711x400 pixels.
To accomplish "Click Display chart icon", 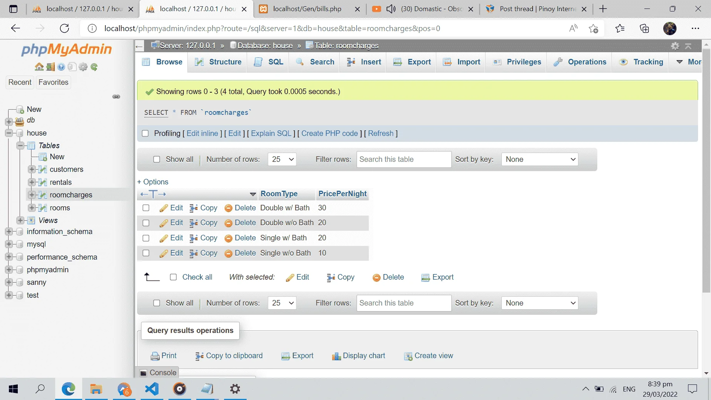I will (x=336, y=356).
